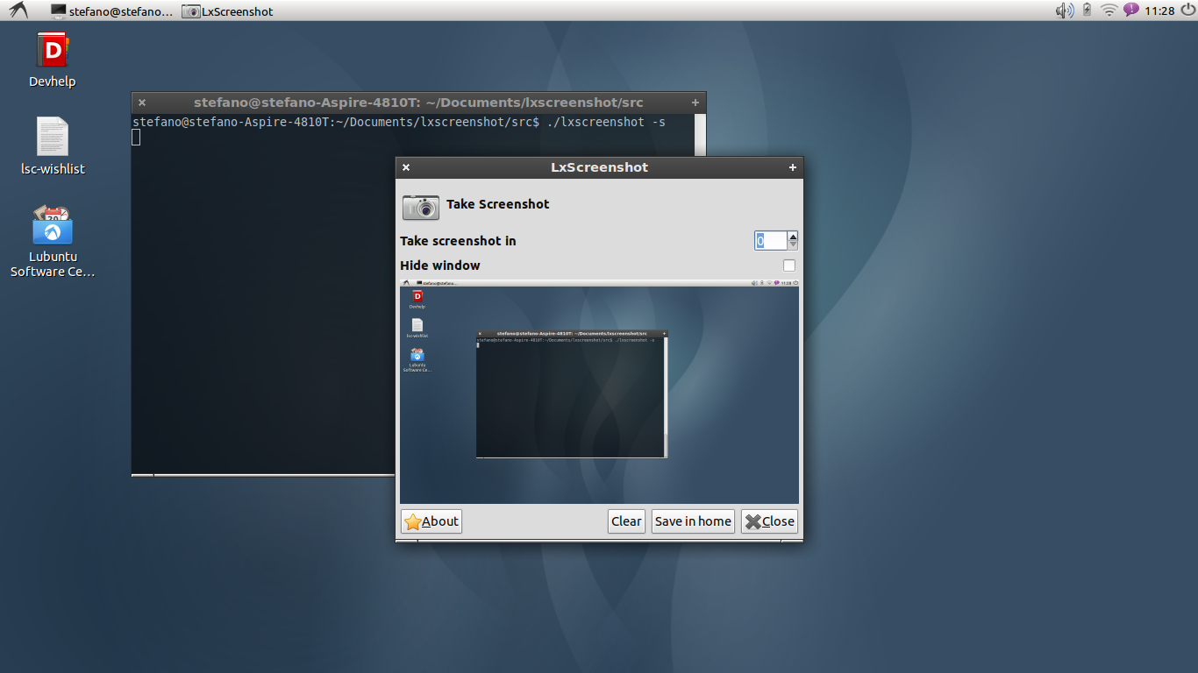Switch to the terminal taskbar item
Image resolution: width=1198 pixels, height=673 pixels.
[111, 11]
